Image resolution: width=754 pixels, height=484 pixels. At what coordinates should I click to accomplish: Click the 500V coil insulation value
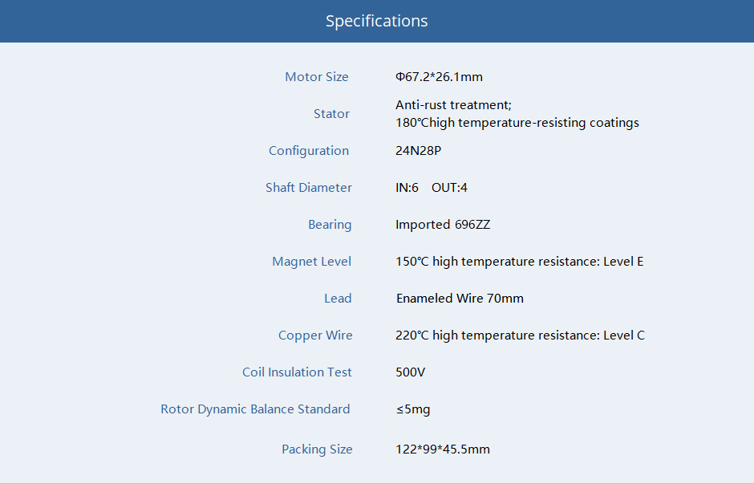(x=410, y=372)
